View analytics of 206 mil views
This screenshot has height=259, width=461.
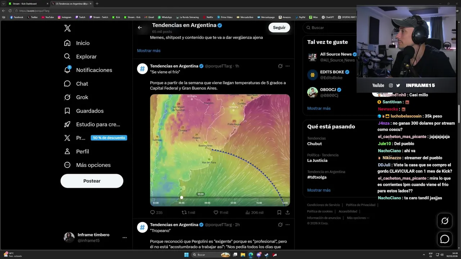point(254,213)
